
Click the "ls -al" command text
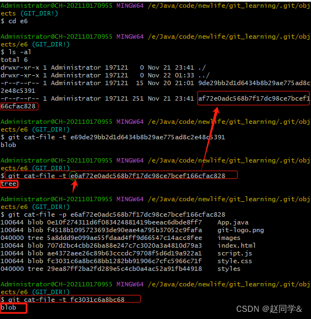tap(19, 52)
